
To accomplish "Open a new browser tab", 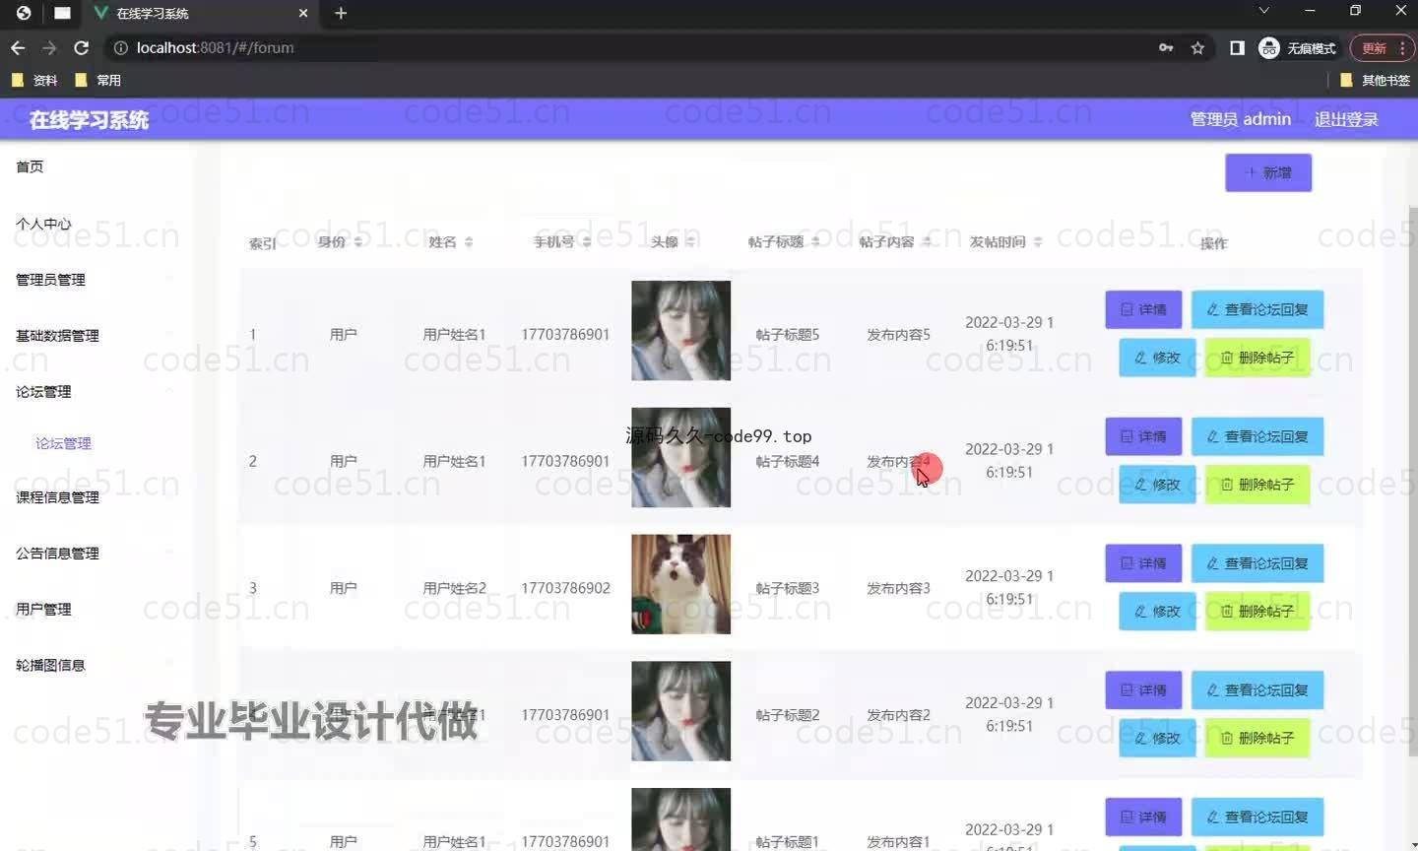I will coord(341,13).
